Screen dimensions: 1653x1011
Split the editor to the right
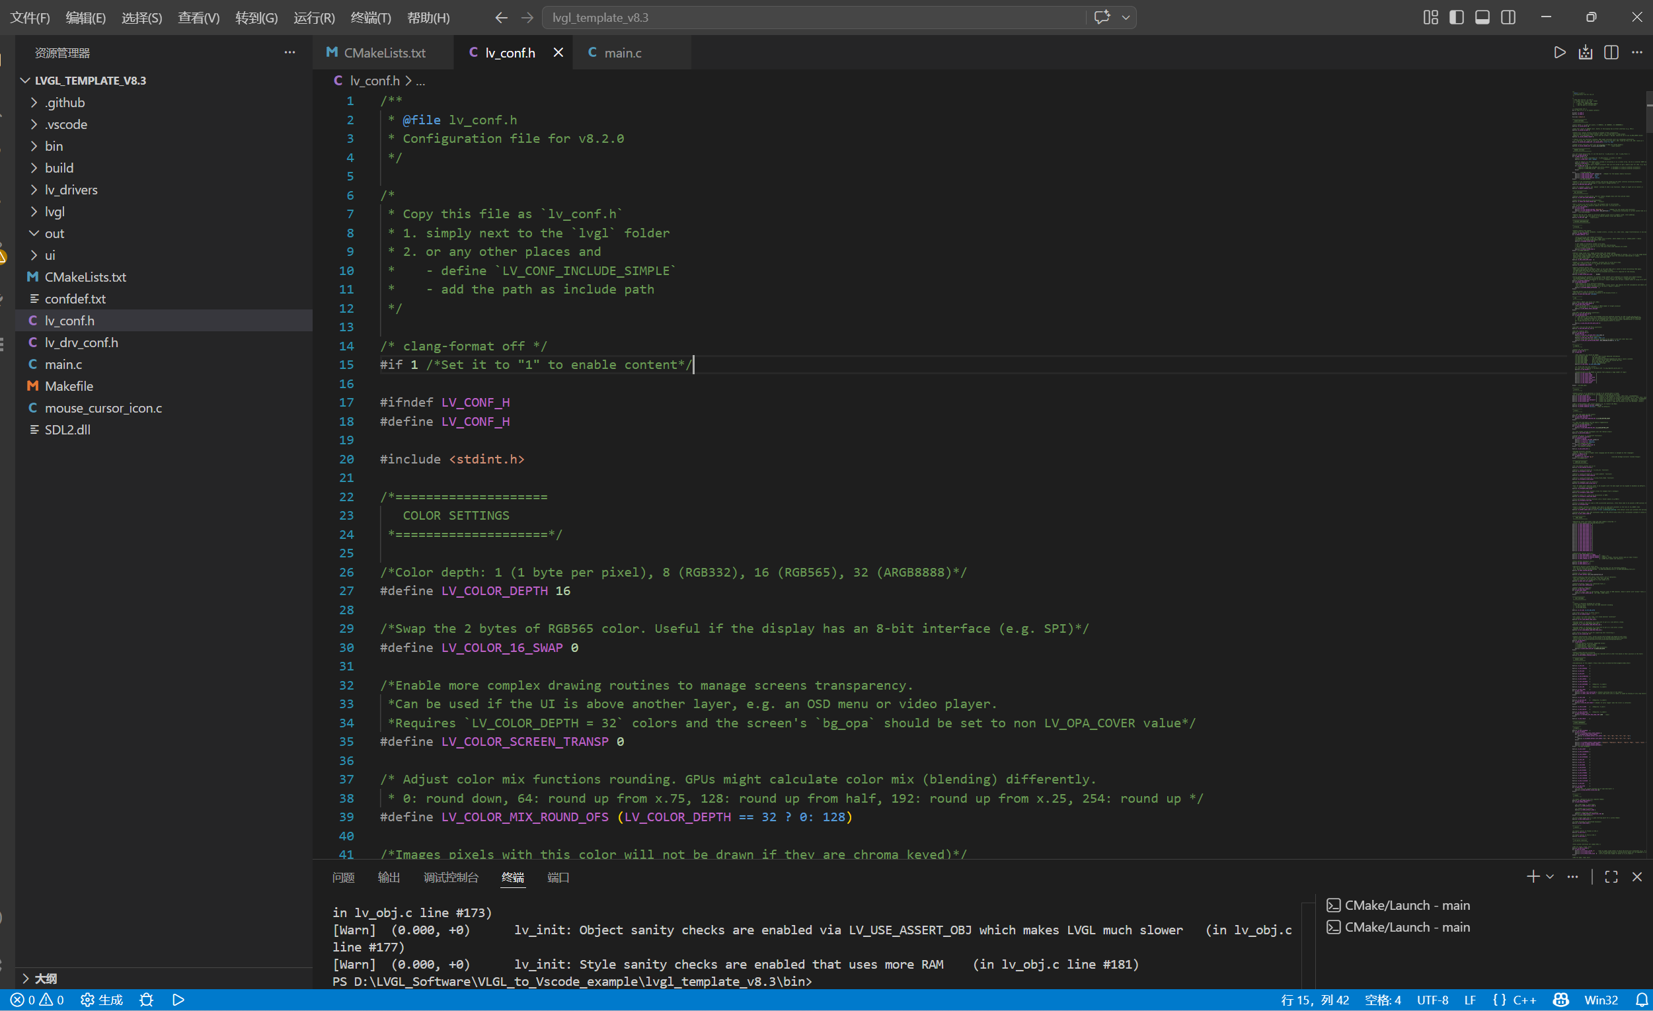point(1611,52)
